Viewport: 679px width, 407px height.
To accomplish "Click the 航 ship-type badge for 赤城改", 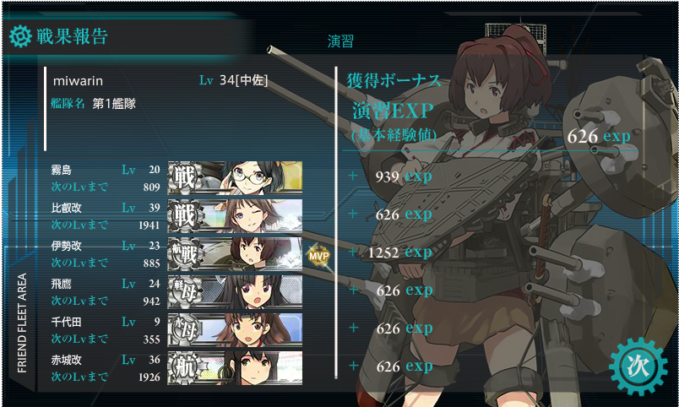I will click(185, 368).
